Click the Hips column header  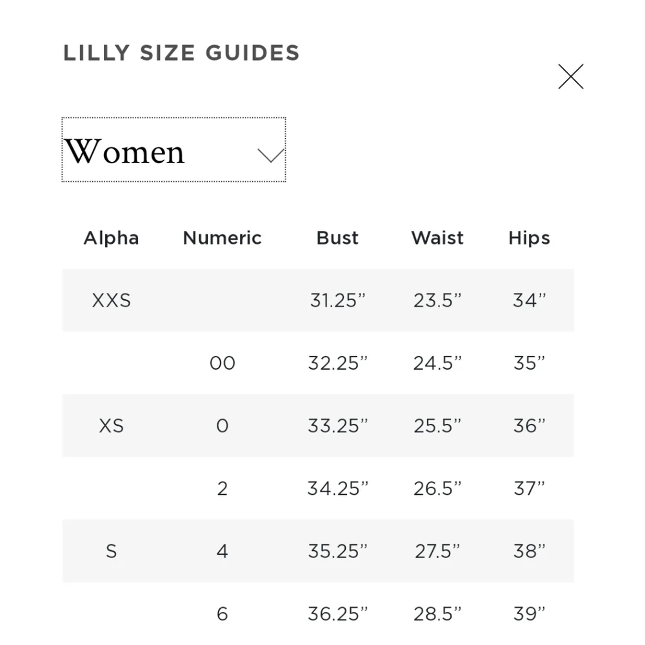click(529, 238)
